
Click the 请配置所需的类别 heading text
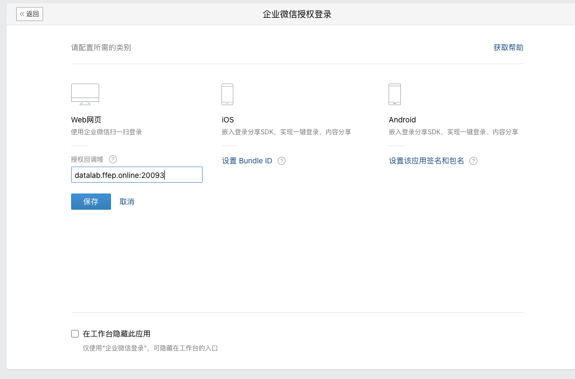point(101,47)
